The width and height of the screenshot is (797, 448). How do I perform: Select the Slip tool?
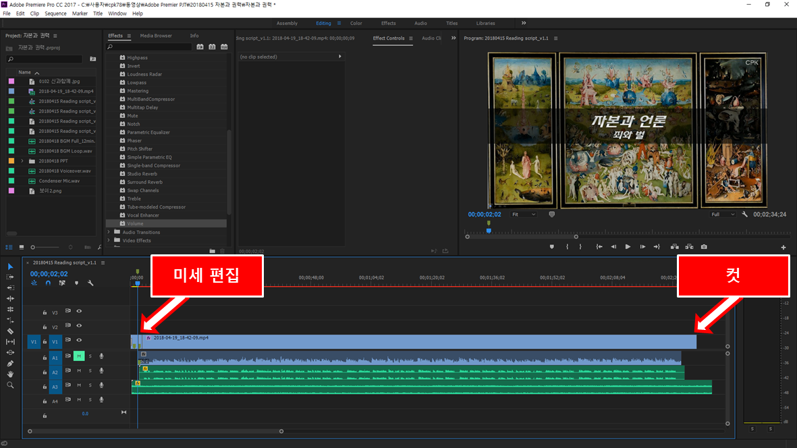point(10,342)
